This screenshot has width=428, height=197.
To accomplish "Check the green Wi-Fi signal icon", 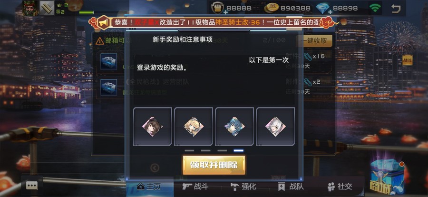I will coord(375,8).
